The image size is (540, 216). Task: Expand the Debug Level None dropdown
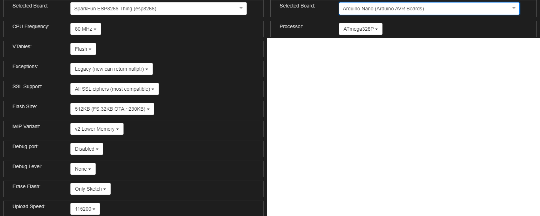83,169
